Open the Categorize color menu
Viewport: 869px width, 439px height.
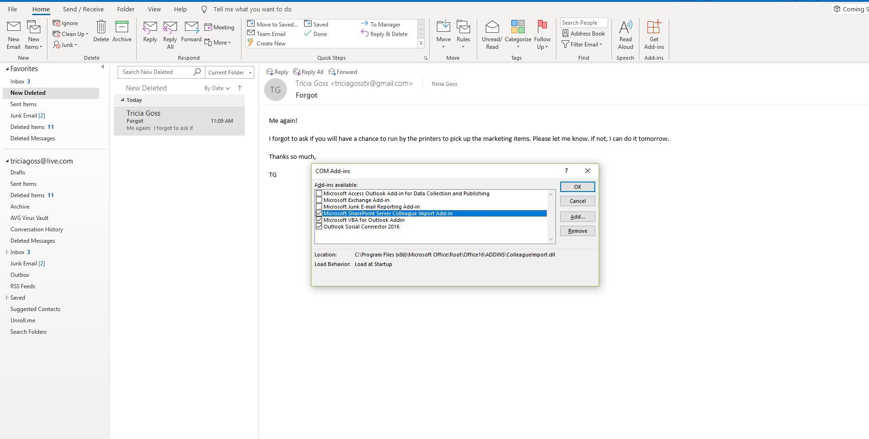pos(518,35)
